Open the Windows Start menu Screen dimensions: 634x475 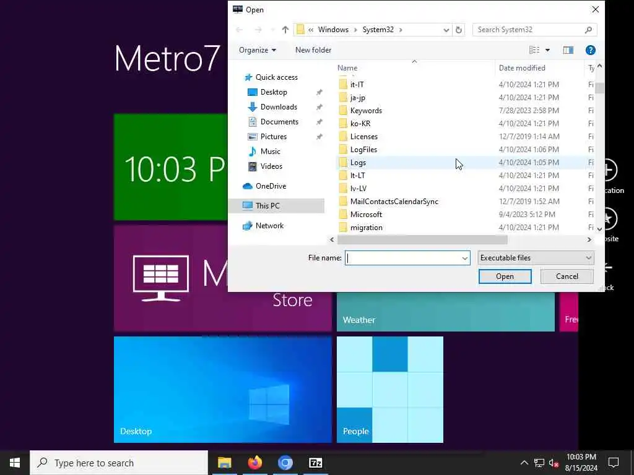[x=15, y=463]
